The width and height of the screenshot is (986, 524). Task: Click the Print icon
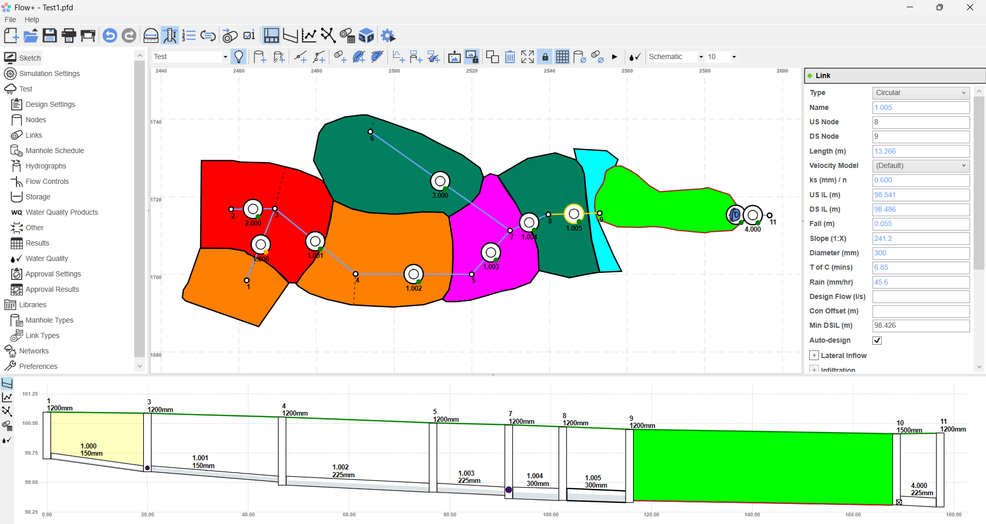click(68, 35)
